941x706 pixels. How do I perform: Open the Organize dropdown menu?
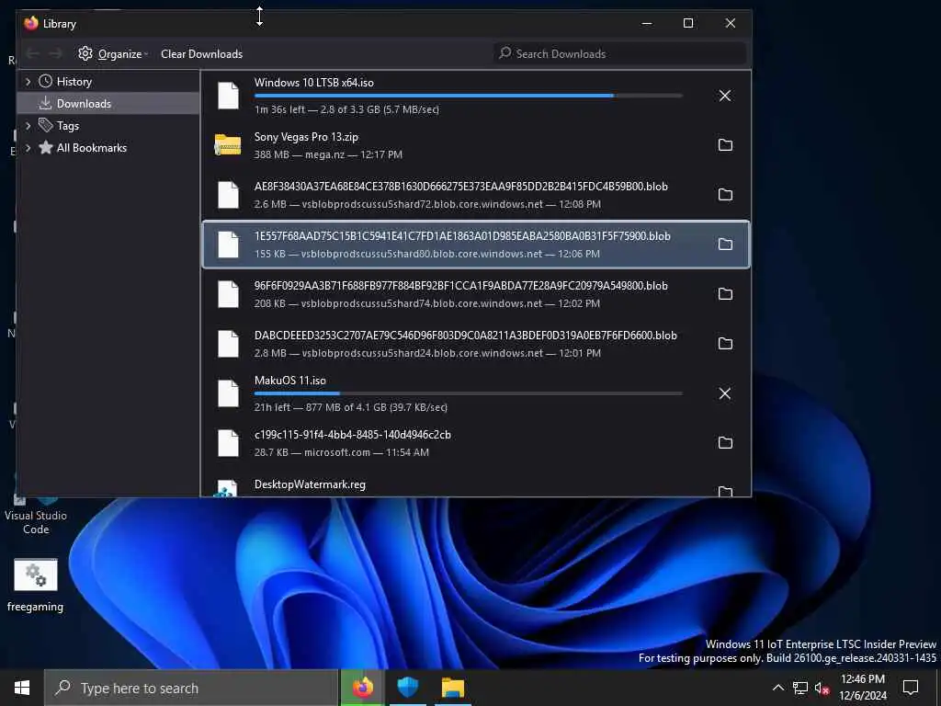[113, 53]
